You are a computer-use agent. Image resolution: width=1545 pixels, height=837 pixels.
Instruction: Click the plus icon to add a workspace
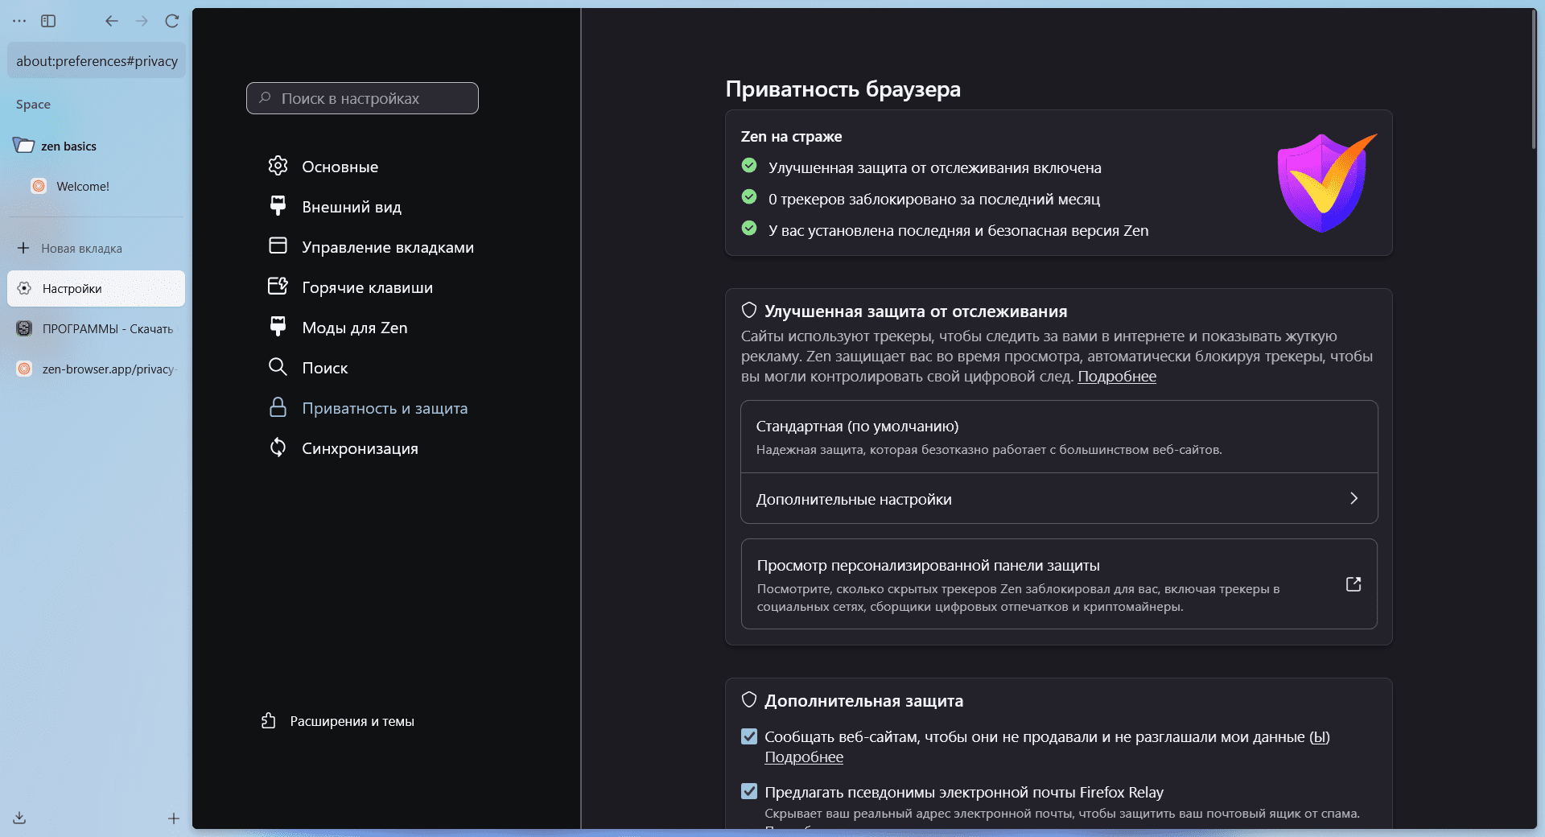click(x=173, y=818)
